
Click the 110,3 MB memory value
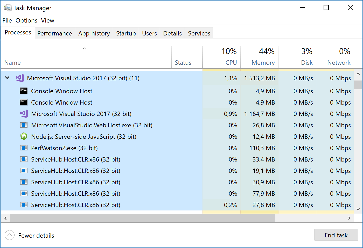click(x=262, y=148)
